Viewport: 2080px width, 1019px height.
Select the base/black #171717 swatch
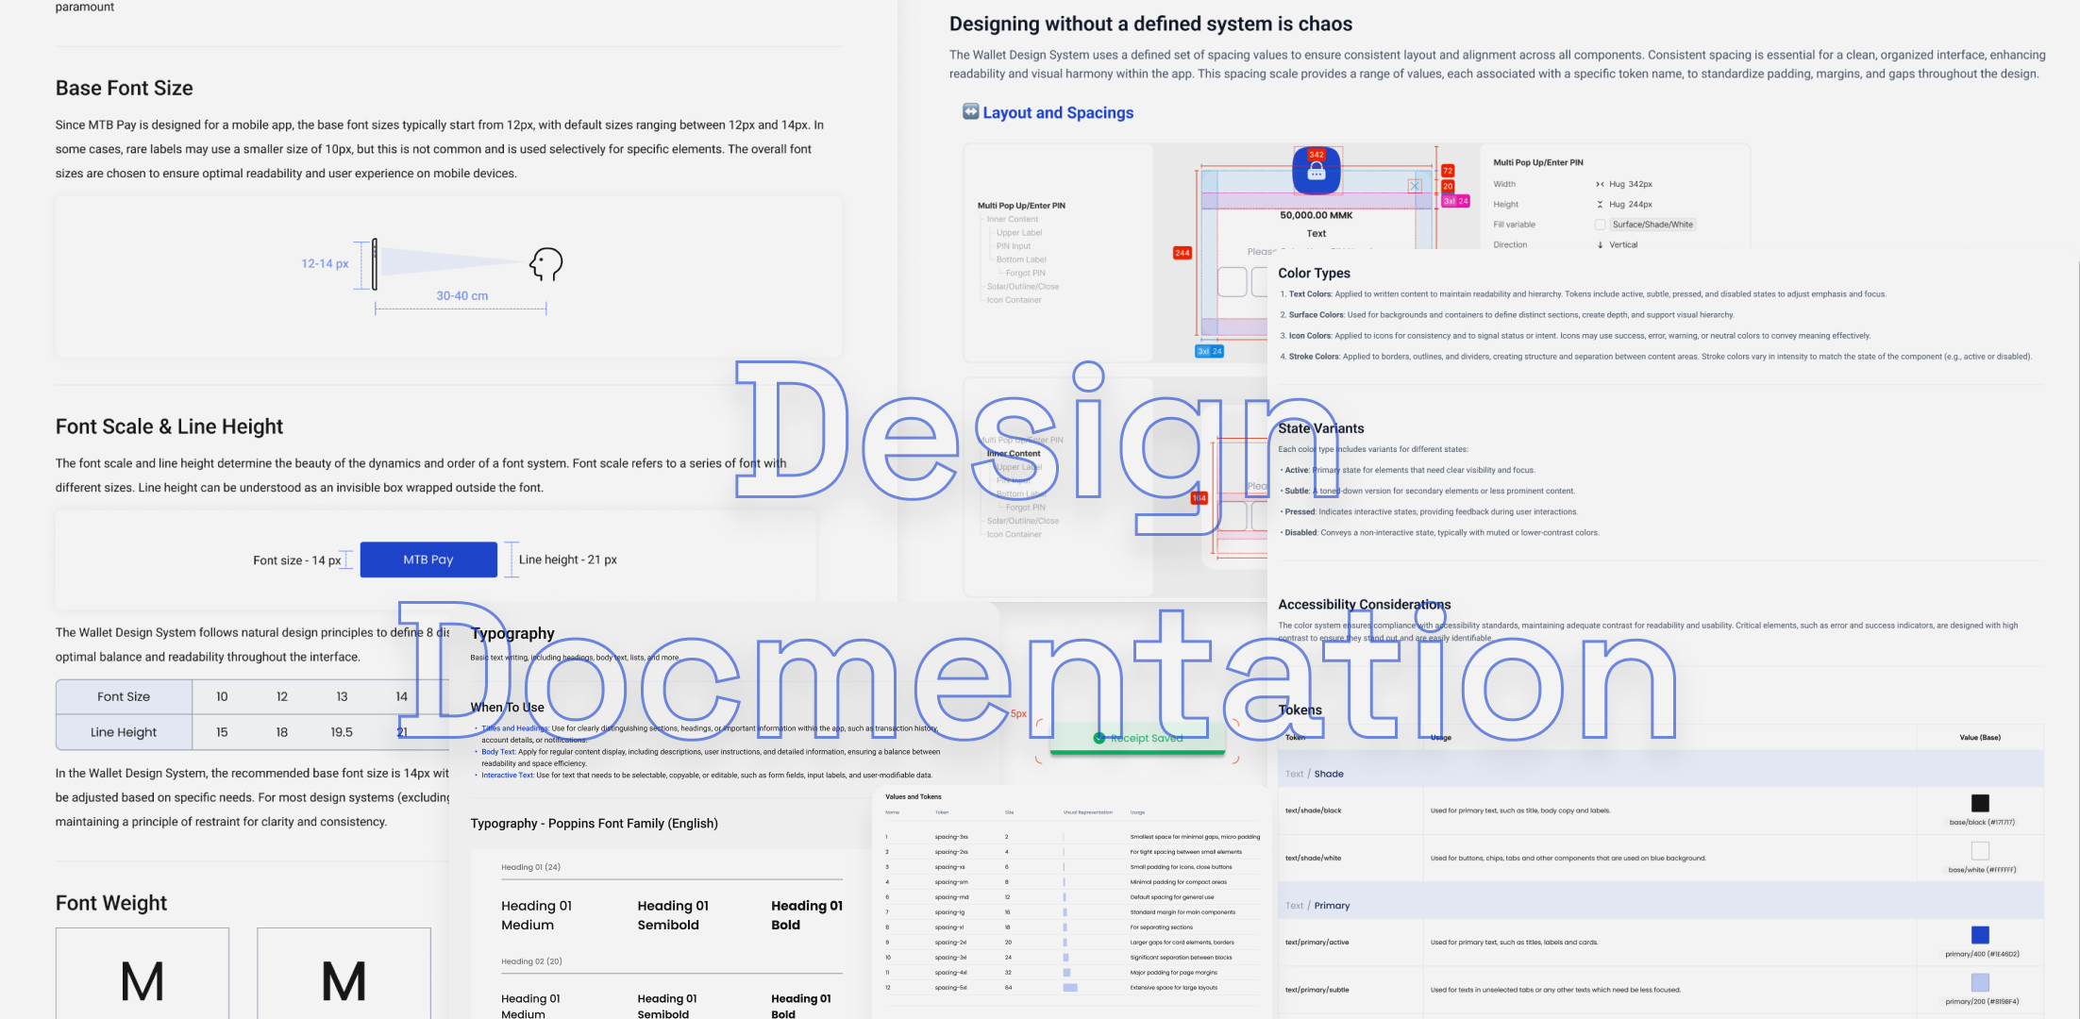coord(1980,803)
